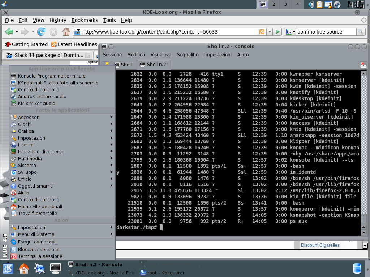370x277 pixels.
Task: Select Shell n.2 tab in Konsole
Action: click(153, 64)
